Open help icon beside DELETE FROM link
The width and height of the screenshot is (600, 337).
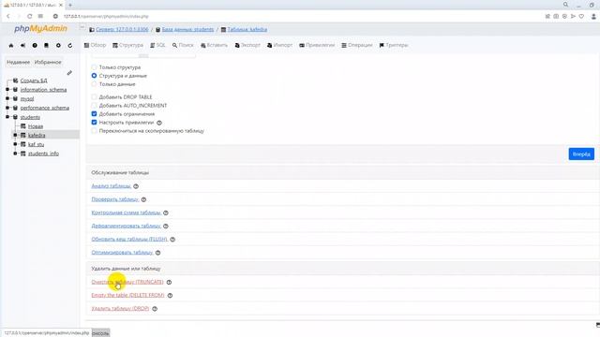(x=170, y=296)
